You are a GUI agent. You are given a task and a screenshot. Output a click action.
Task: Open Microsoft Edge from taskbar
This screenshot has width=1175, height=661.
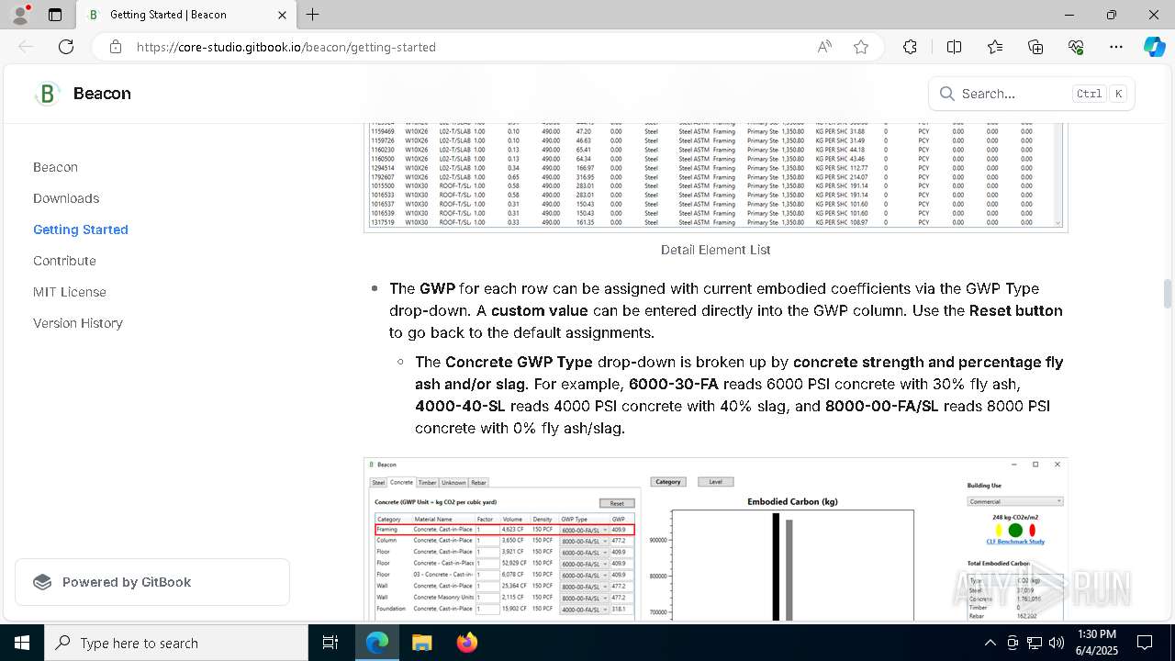377,643
